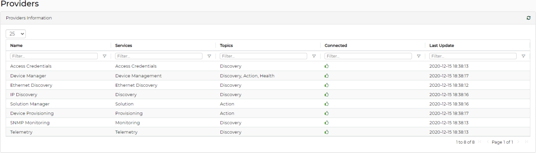Click the refresh icon in Providers Information header
536x153 pixels.
click(x=529, y=18)
